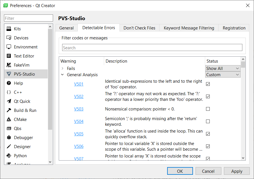Viewport: 254px width, 179px height.
Task: Switch to the Python settings category
Action: (20, 155)
